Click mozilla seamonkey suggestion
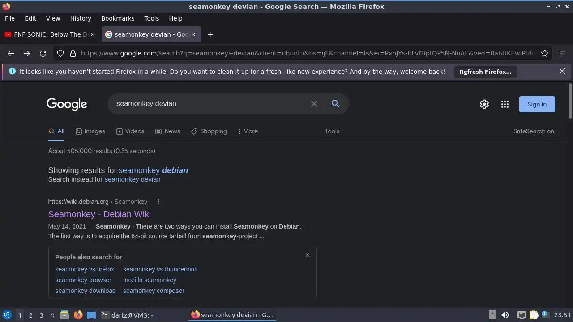Viewport: 573px width, 322px height. click(150, 280)
